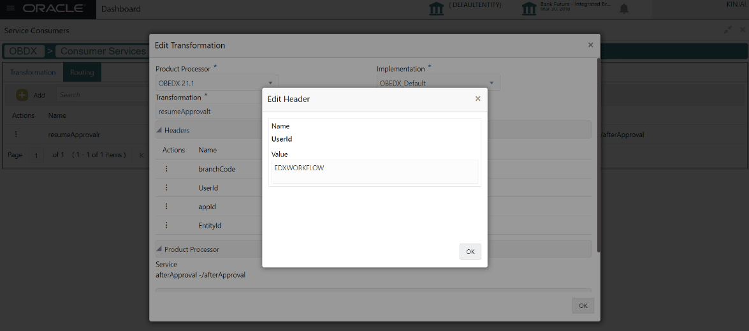
Task: Click the Dashboard title
Action: click(121, 9)
